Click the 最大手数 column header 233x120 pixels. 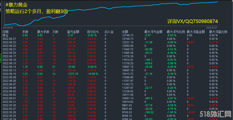click(42, 32)
